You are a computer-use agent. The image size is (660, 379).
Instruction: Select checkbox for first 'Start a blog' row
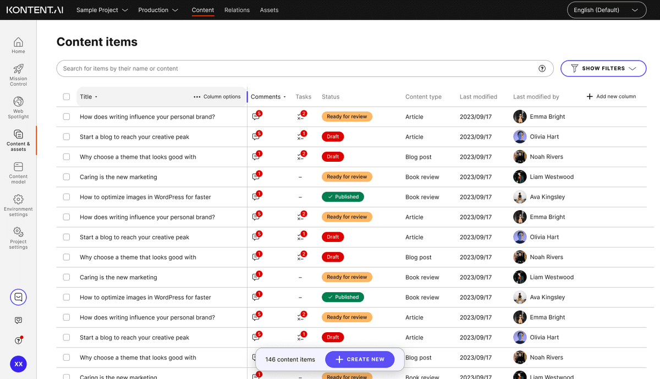point(67,137)
